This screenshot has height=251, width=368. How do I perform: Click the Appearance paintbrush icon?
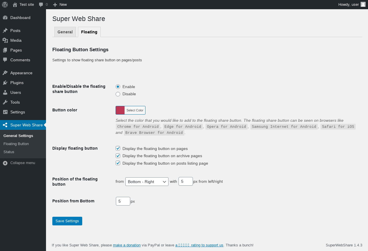click(5, 73)
